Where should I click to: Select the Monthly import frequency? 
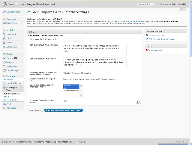[82, 73]
